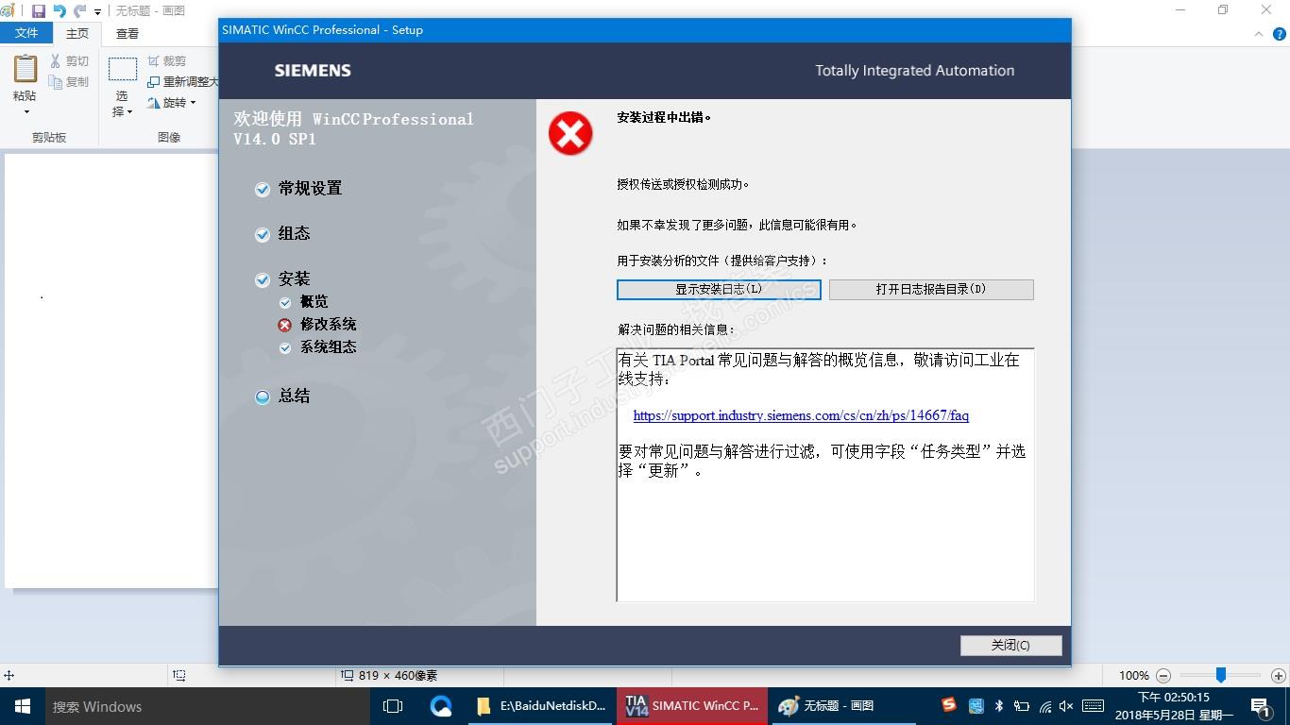Click the 系统组态 sub-step label

[x=329, y=347]
